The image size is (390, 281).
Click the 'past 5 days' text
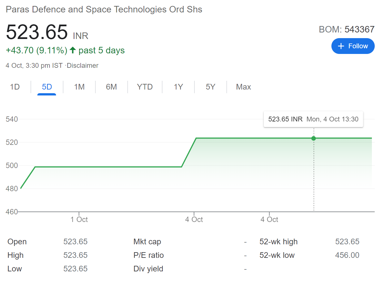click(102, 50)
